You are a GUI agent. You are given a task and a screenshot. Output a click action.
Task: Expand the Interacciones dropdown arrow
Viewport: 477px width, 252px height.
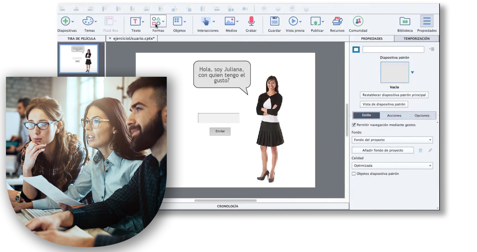point(214,22)
